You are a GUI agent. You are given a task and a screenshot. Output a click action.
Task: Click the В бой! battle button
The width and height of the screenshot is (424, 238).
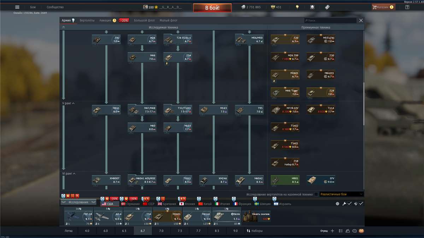[x=212, y=7]
